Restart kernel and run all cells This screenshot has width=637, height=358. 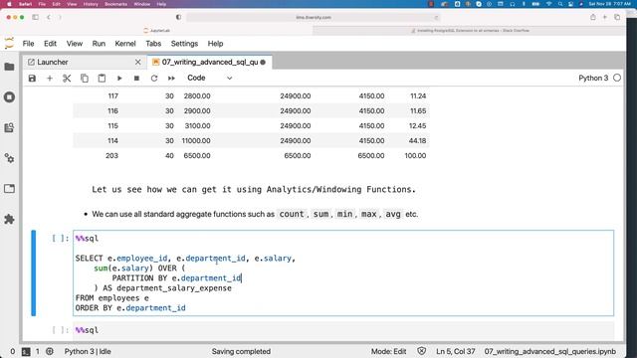tap(171, 78)
